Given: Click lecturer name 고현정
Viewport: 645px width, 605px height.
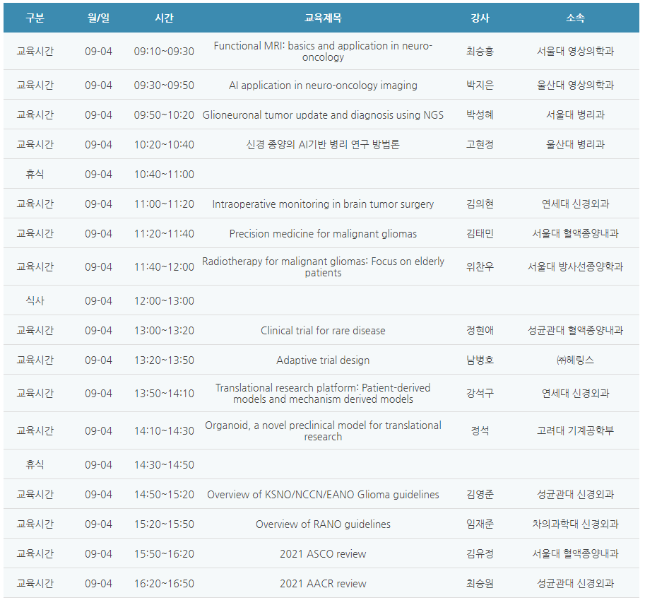Looking at the screenshot, I should click(x=480, y=144).
